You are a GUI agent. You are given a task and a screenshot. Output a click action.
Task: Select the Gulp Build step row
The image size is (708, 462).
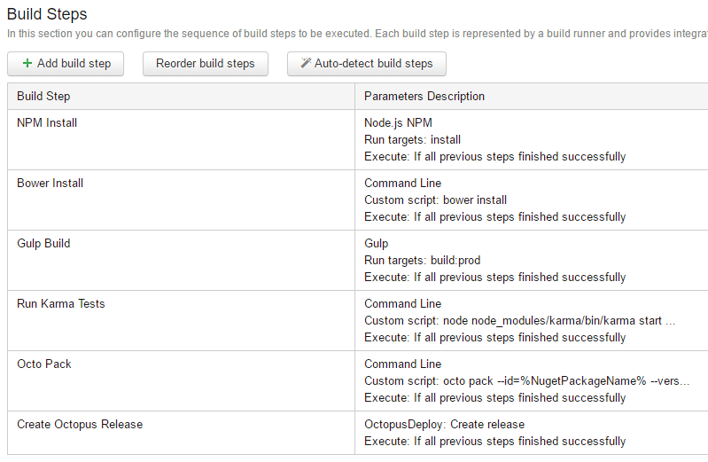click(x=43, y=244)
